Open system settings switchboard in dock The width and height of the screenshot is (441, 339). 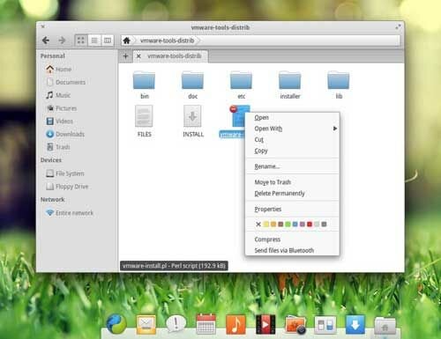pyautogui.click(x=325, y=325)
